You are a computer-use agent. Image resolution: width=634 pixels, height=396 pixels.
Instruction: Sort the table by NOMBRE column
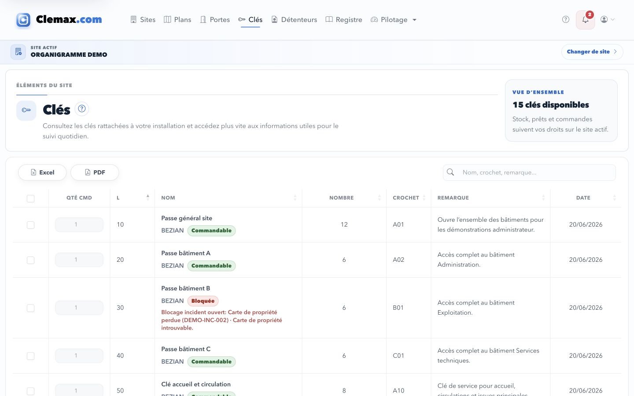(x=344, y=198)
